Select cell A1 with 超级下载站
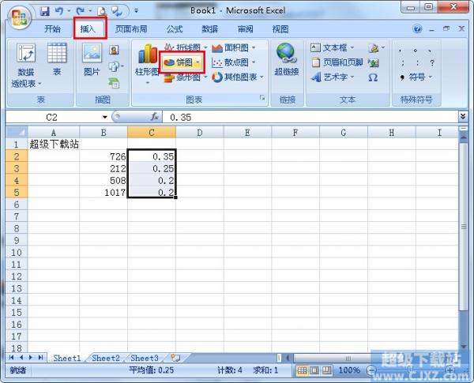The image size is (474, 383). (54, 145)
